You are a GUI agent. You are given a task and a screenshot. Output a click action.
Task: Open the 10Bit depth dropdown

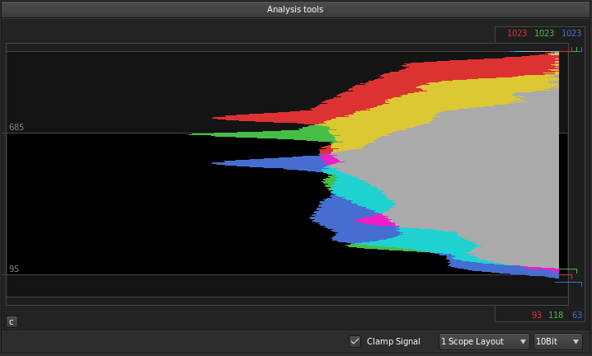click(x=557, y=341)
